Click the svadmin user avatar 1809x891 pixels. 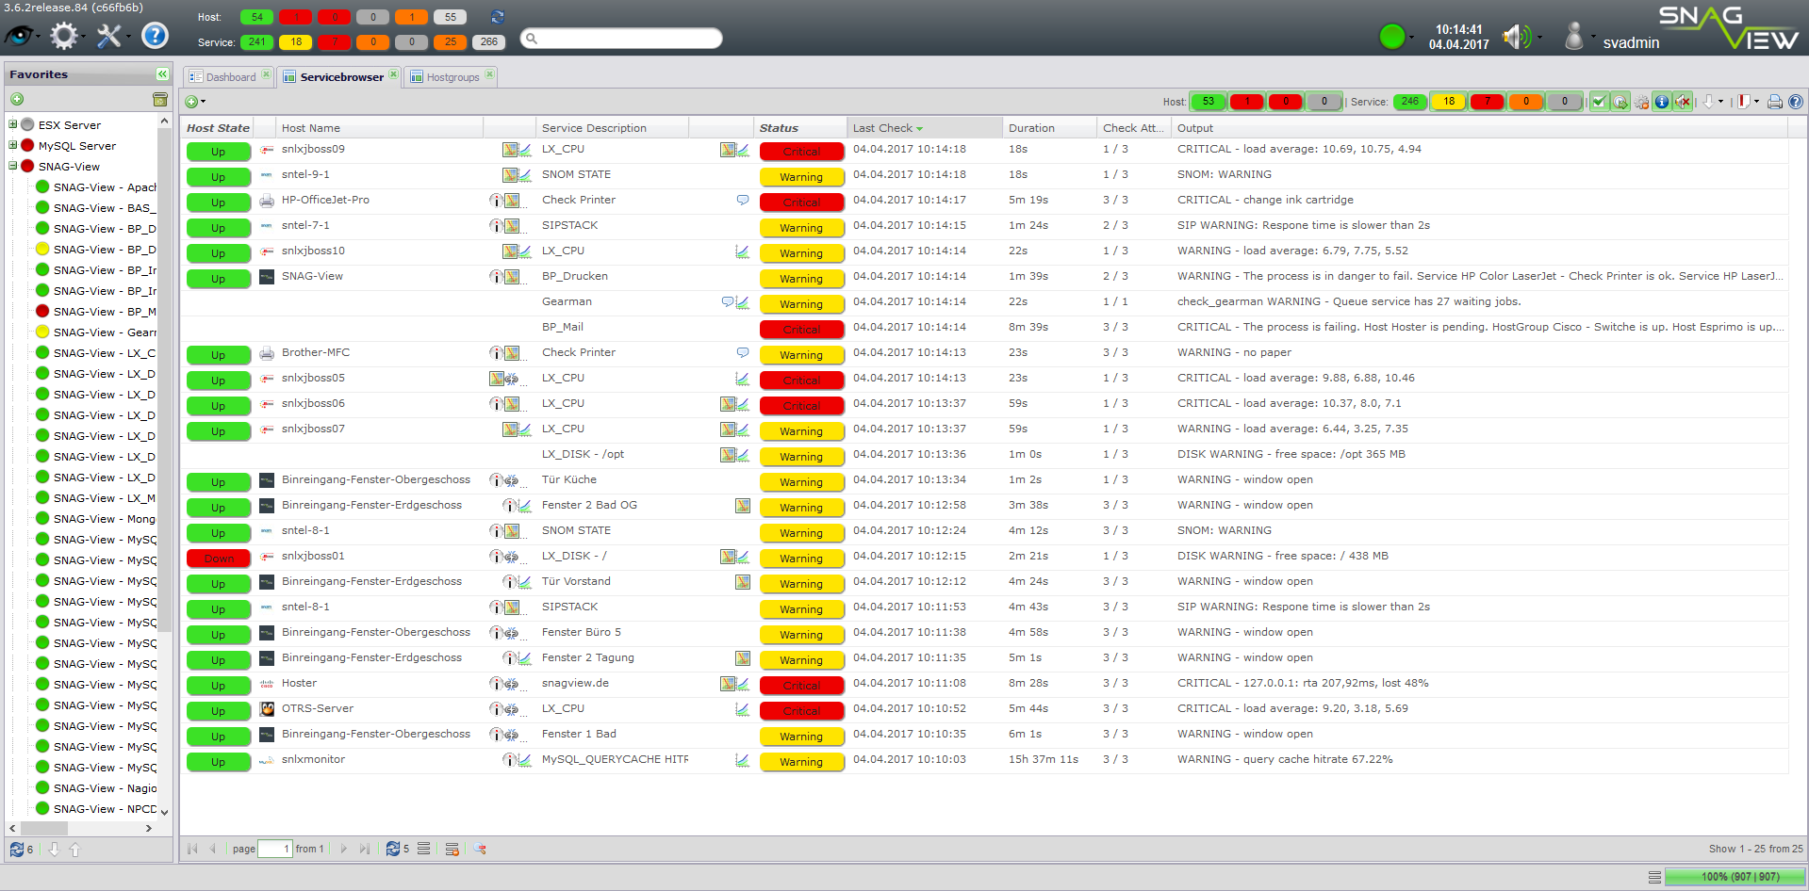1573,36
